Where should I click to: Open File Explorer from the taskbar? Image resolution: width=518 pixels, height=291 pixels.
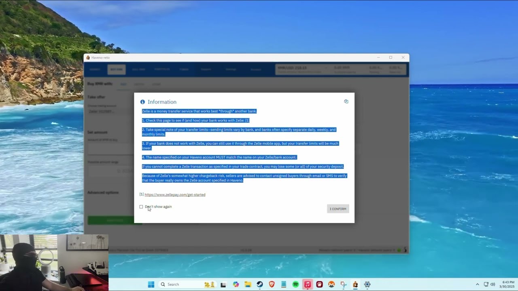pos(248,285)
